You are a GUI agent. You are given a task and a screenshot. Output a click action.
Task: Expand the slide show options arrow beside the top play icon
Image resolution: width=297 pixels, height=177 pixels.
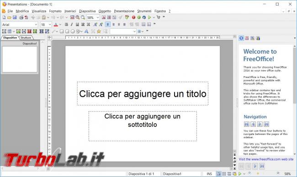154,18
